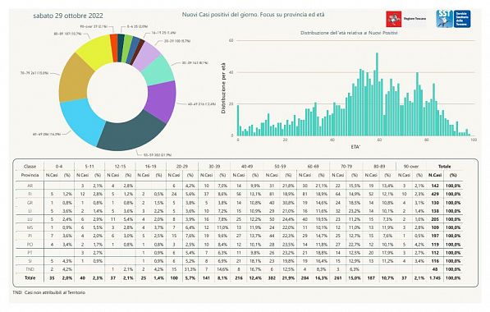This screenshot has width=490, height=312.
Task: Click the total cases cell 1.745
Action: pyautogui.click(x=435, y=278)
